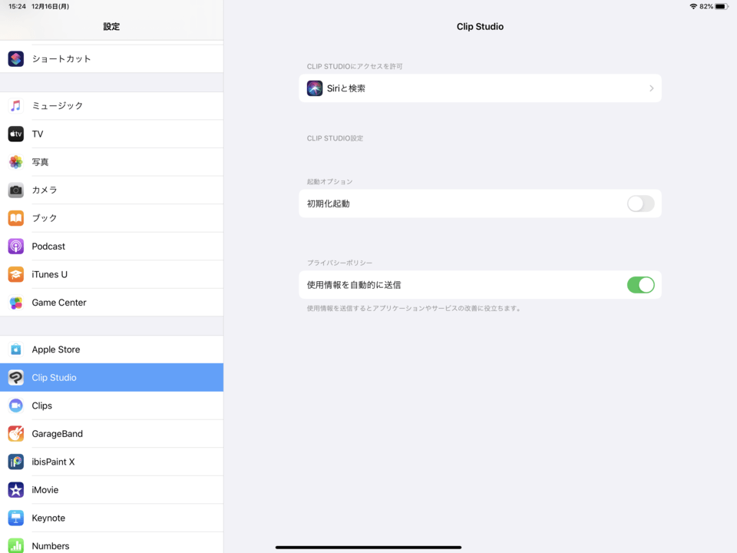
Task: Open iMovie settings
Action: click(x=112, y=490)
